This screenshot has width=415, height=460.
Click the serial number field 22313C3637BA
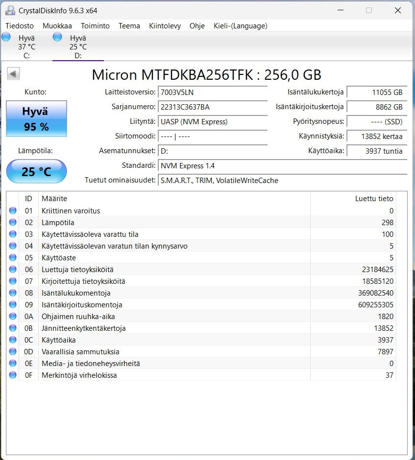[213, 107]
